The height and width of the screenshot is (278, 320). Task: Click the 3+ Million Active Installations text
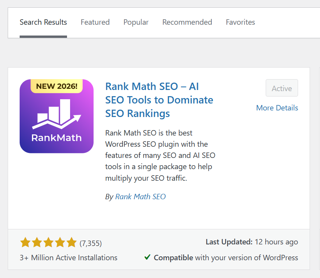coord(69,258)
